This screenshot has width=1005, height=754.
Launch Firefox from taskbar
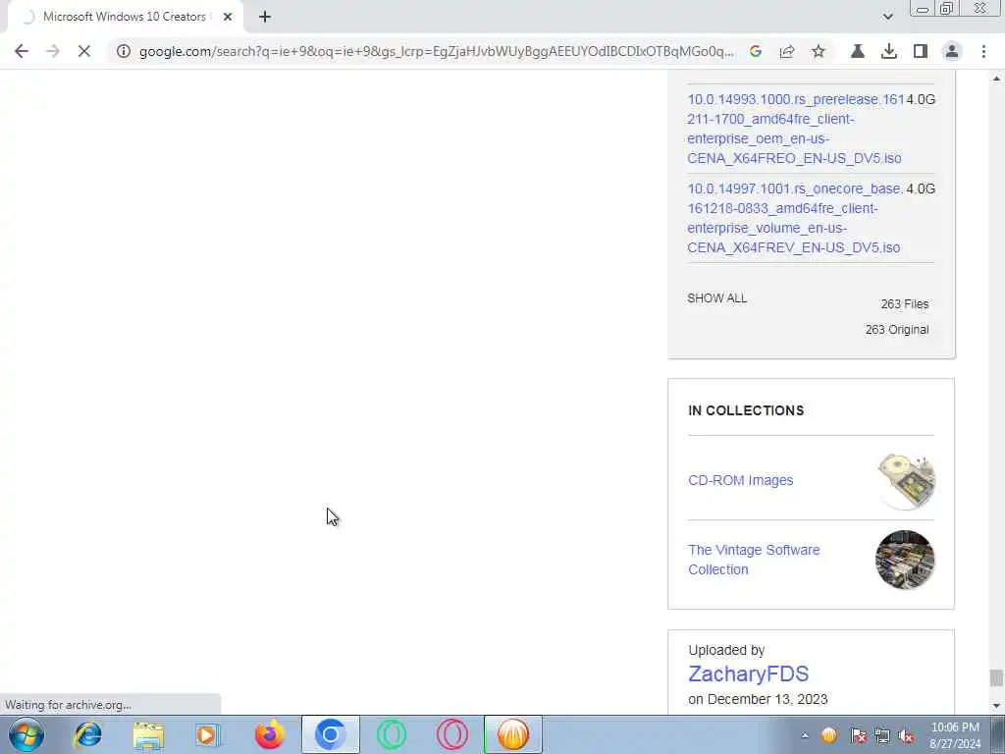click(x=269, y=734)
